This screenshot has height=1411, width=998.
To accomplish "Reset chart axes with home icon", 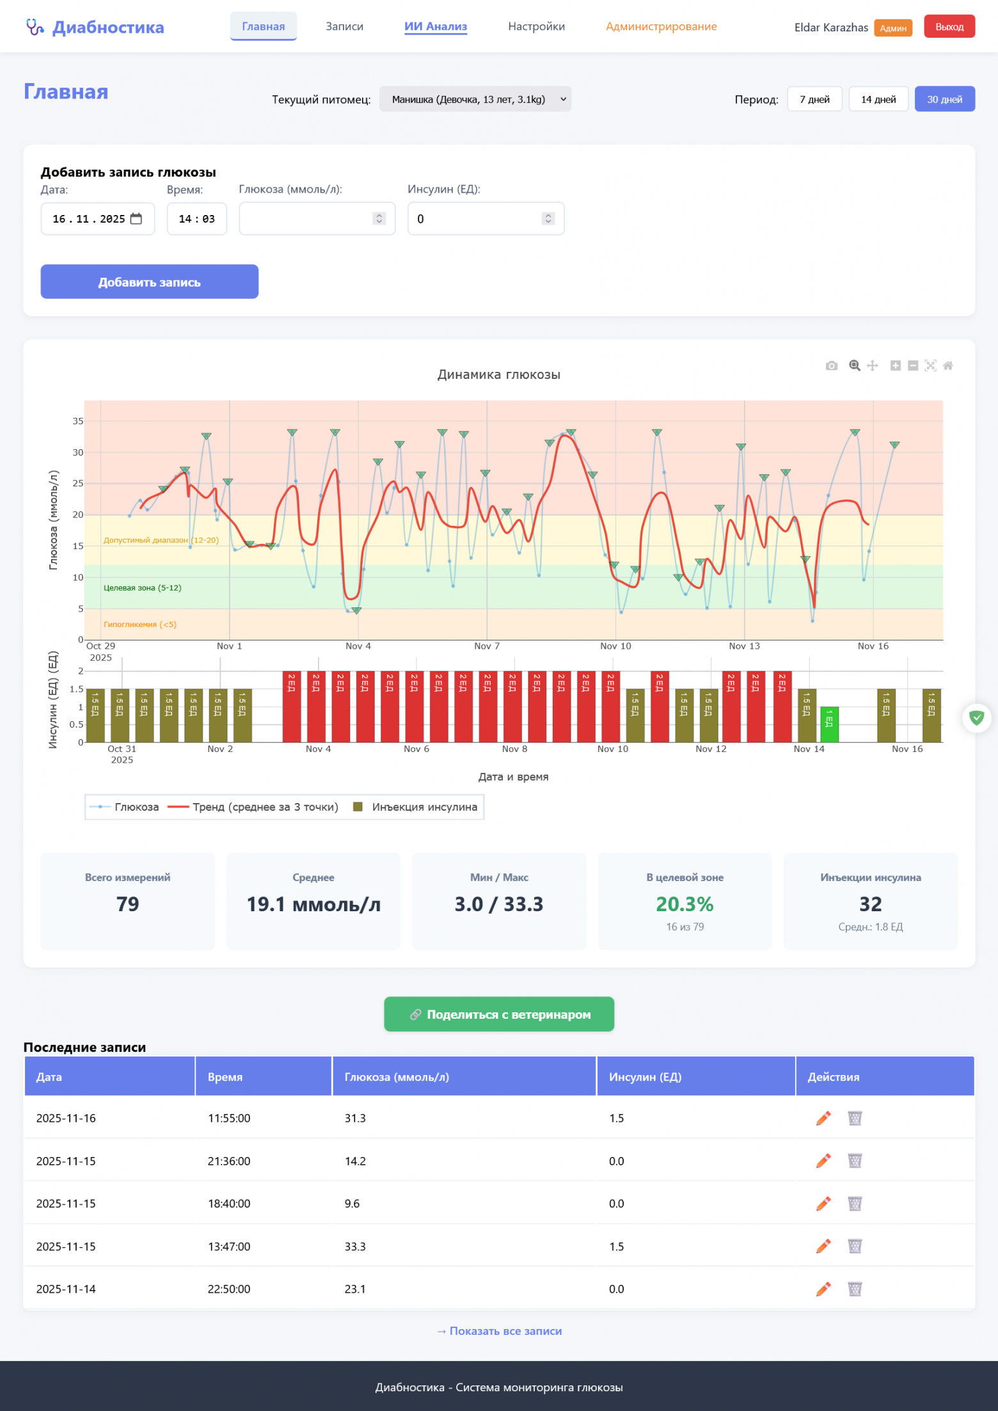I will [948, 366].
